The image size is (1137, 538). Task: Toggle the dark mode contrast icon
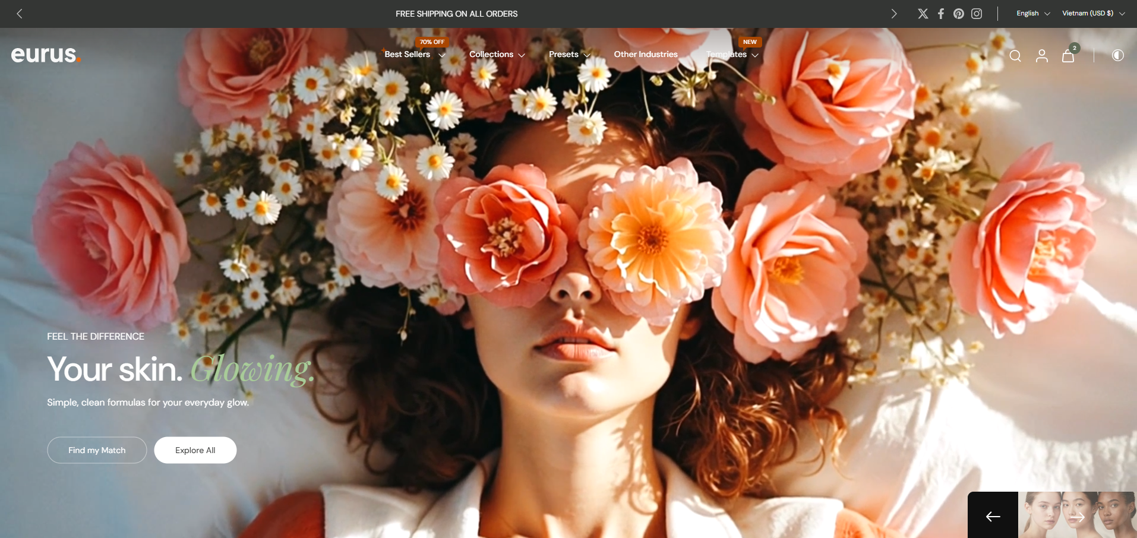click(1117, 55)
